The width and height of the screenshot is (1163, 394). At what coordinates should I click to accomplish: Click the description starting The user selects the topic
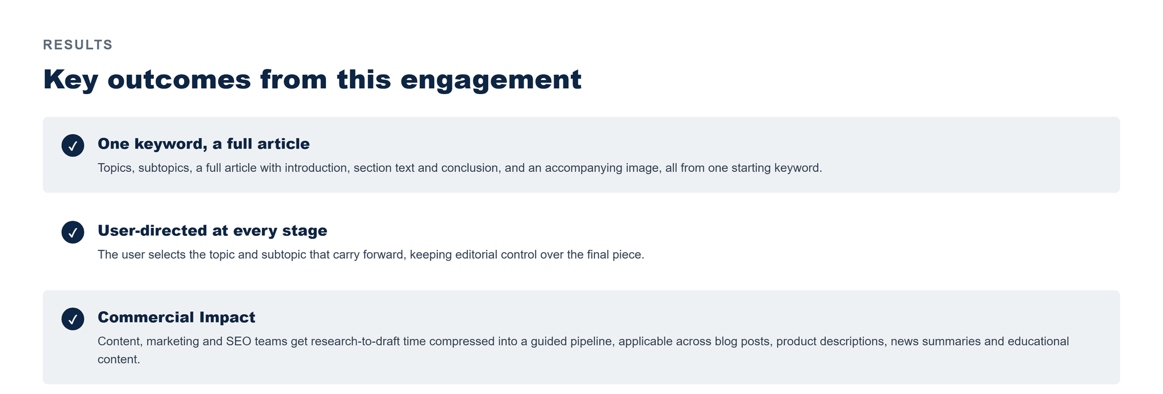pos(371,255)
